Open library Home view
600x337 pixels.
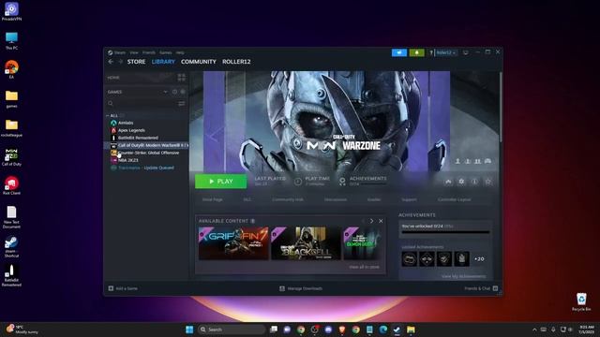pos(113,78)
